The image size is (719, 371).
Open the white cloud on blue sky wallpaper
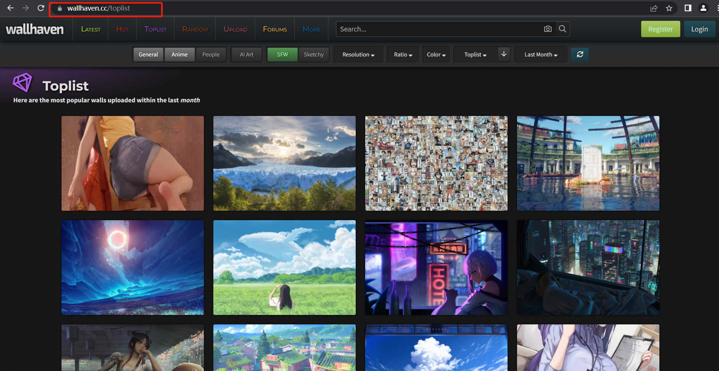pyautogui.click(x=436, y=348)
